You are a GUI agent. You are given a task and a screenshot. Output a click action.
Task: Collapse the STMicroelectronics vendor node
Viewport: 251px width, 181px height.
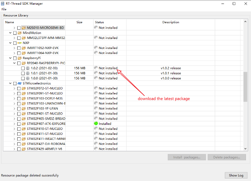tap(10, 83)
